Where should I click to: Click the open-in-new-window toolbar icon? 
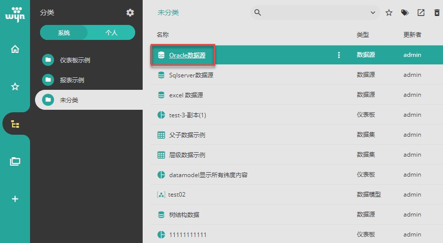click(x=421, y=12)
